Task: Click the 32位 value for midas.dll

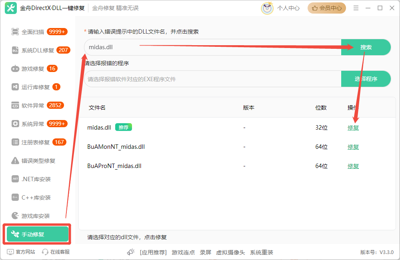Action: tap(322, 127)
